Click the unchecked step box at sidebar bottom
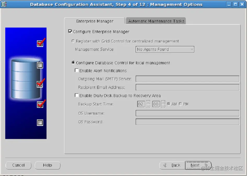Image resolution: width=248 pixels, height=176 pixels. pyautogui.click(x=40, y=122)
